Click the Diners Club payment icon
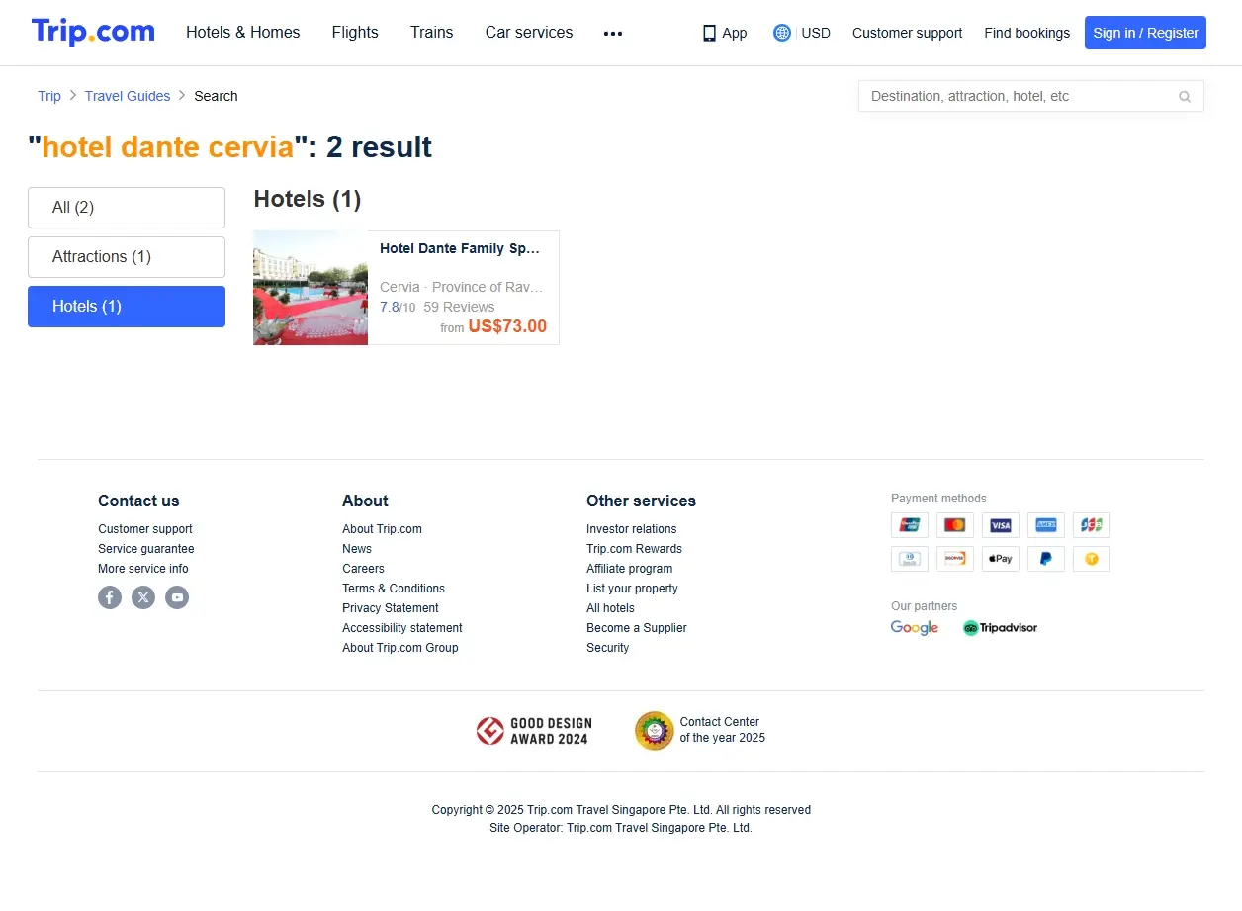 [x=910, y=559]
